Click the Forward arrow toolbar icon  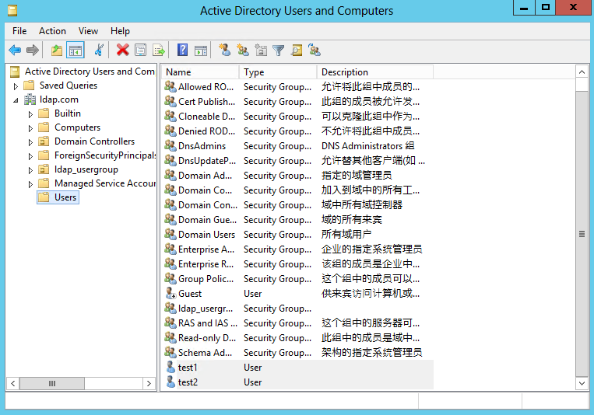click(33, 50)
